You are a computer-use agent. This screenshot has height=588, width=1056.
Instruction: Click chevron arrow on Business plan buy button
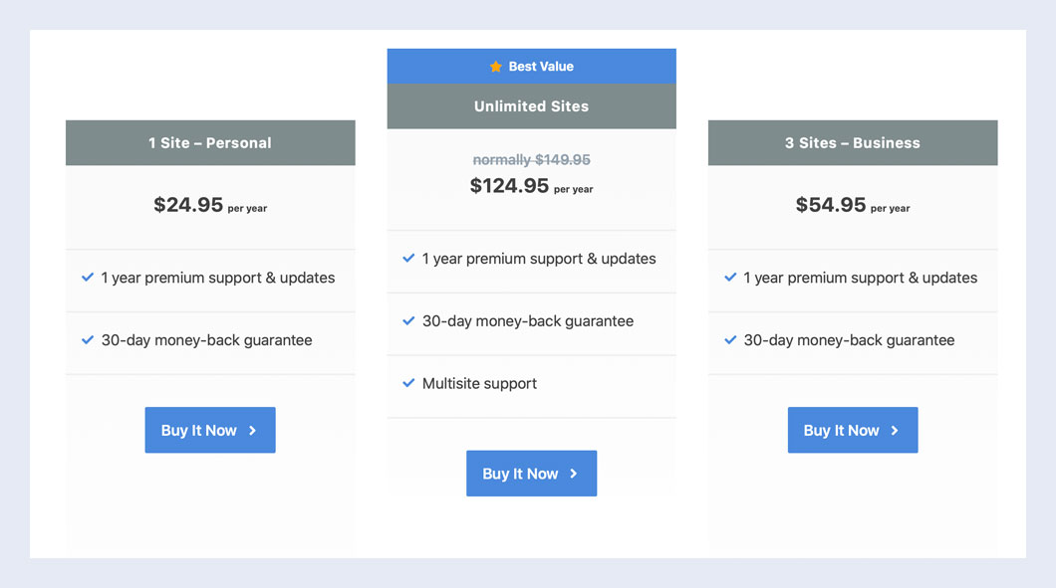896,431
